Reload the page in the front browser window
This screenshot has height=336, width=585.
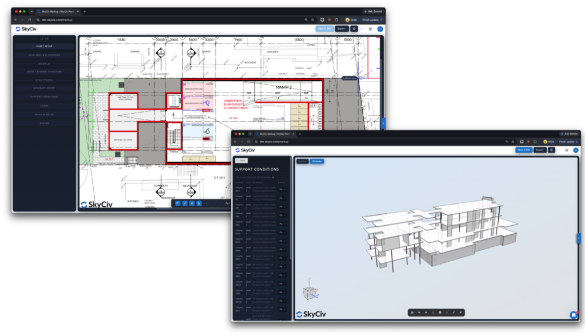click(249, 142)
